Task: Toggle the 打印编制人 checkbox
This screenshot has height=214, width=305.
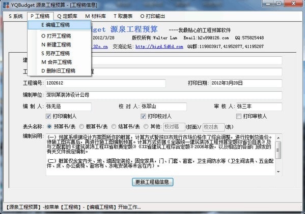Action: (x=48, y=116)
